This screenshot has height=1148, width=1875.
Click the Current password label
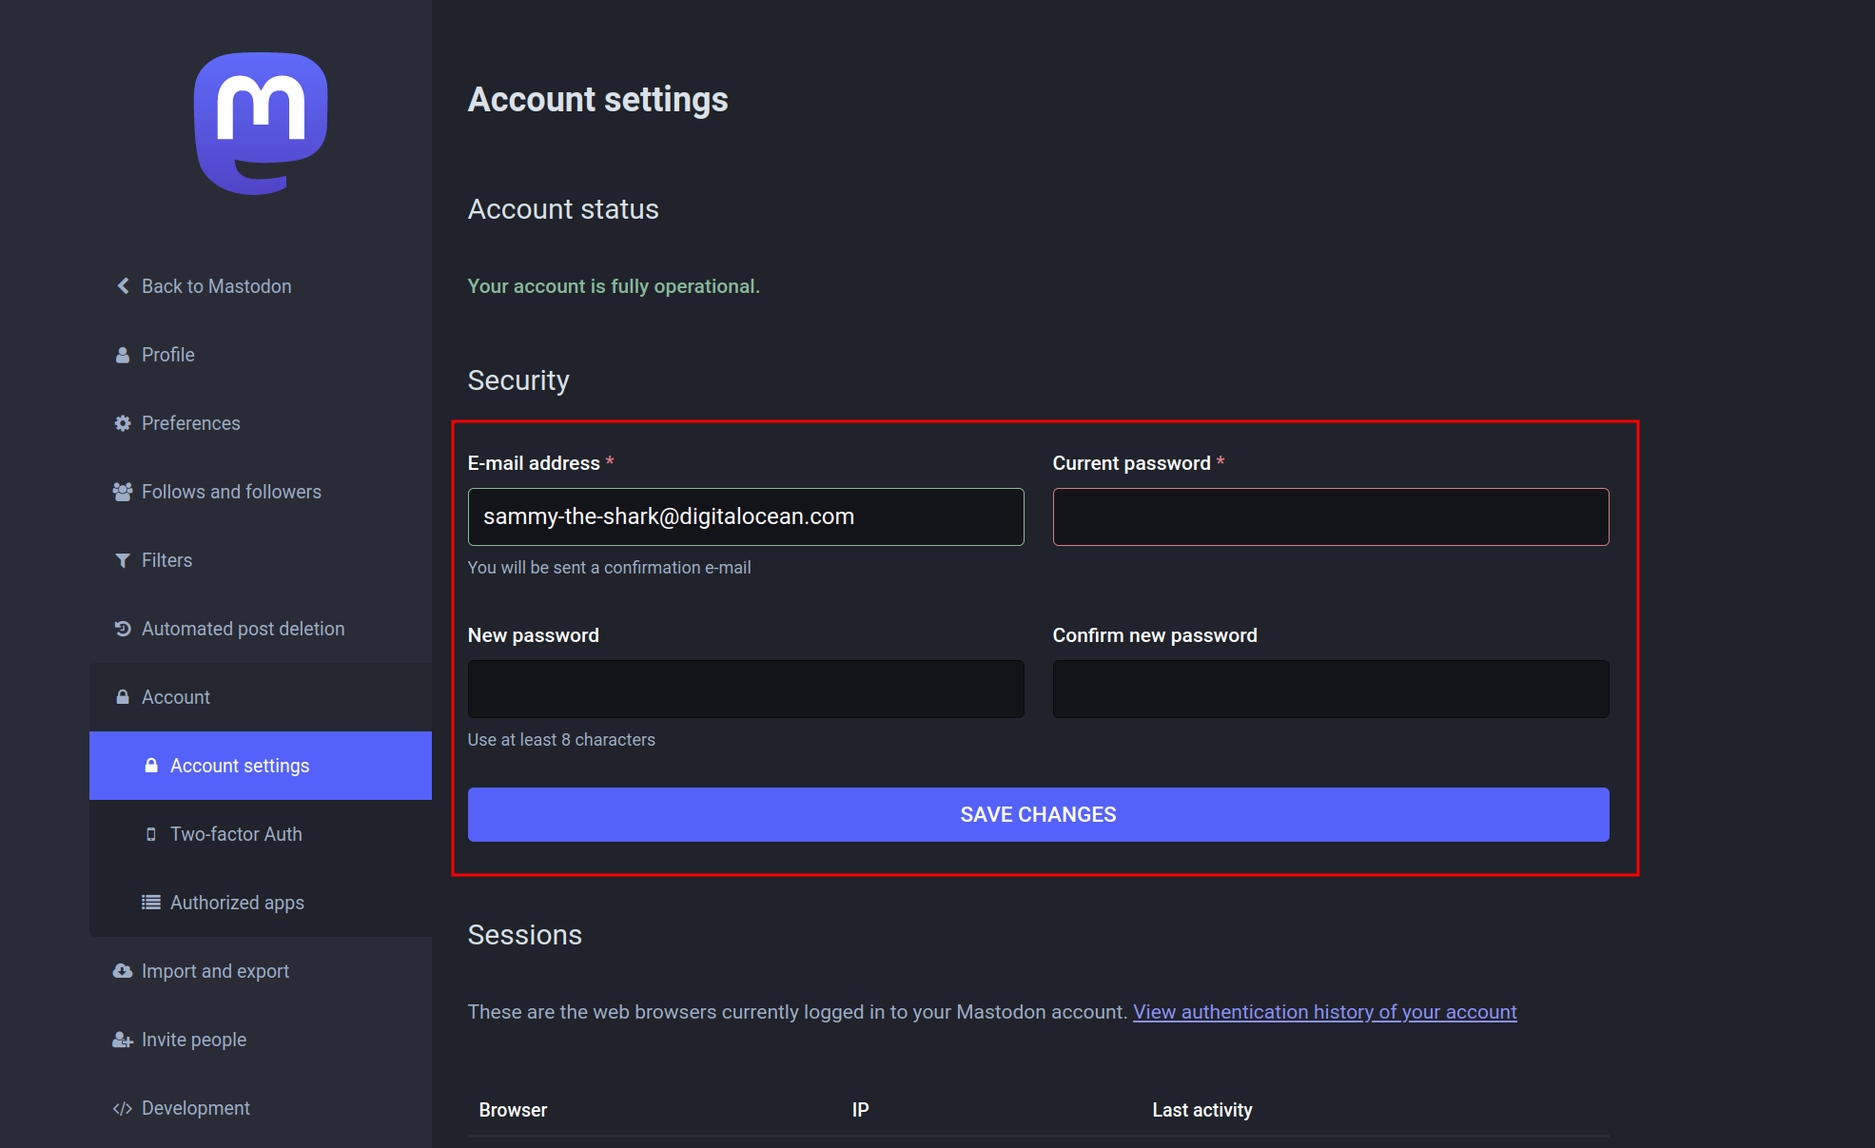pos(1131,463)
